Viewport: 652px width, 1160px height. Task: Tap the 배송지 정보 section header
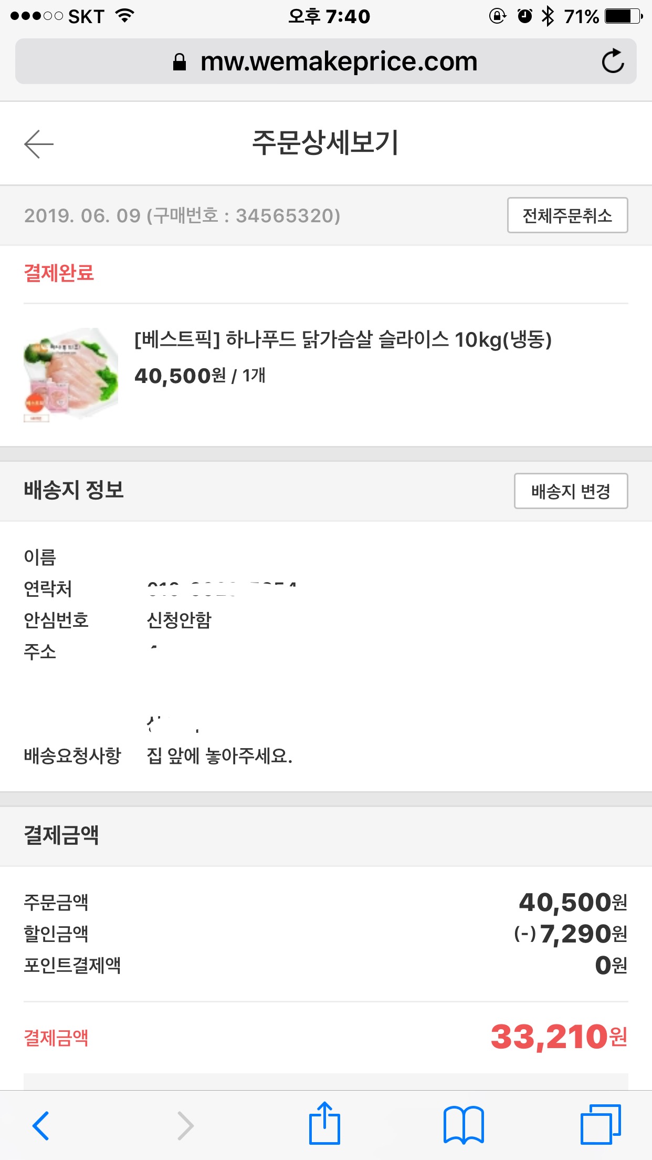(x=73, y=490)
